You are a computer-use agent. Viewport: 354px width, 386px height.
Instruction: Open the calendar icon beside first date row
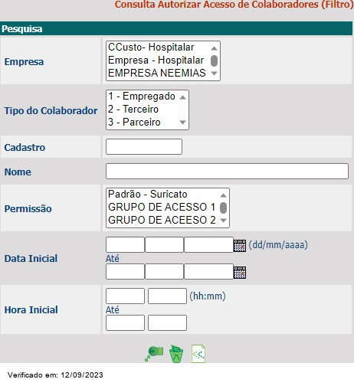(240, 246)
